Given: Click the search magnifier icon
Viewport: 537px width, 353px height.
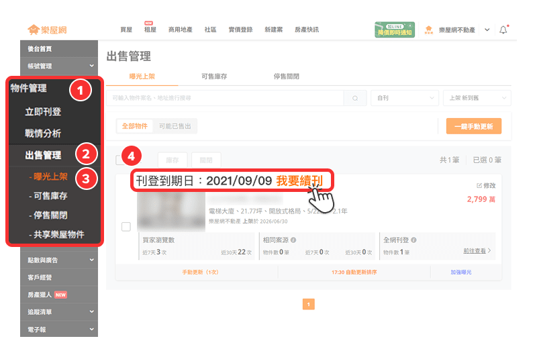Looking at the screenshot, I should [355, 98].
